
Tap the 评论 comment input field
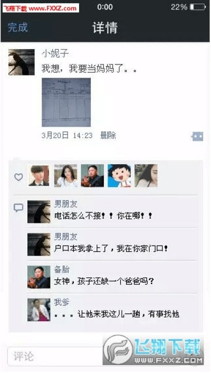tap(55, 356)
